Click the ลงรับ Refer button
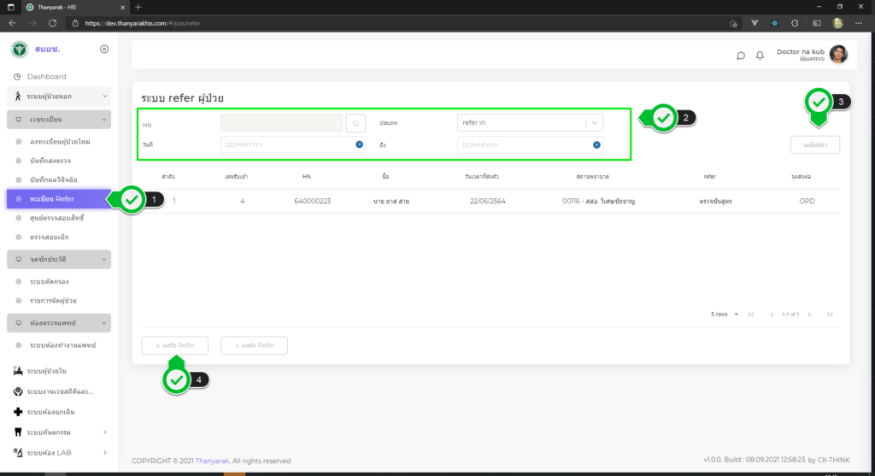875x476 pixels. [x=175, y=345]
